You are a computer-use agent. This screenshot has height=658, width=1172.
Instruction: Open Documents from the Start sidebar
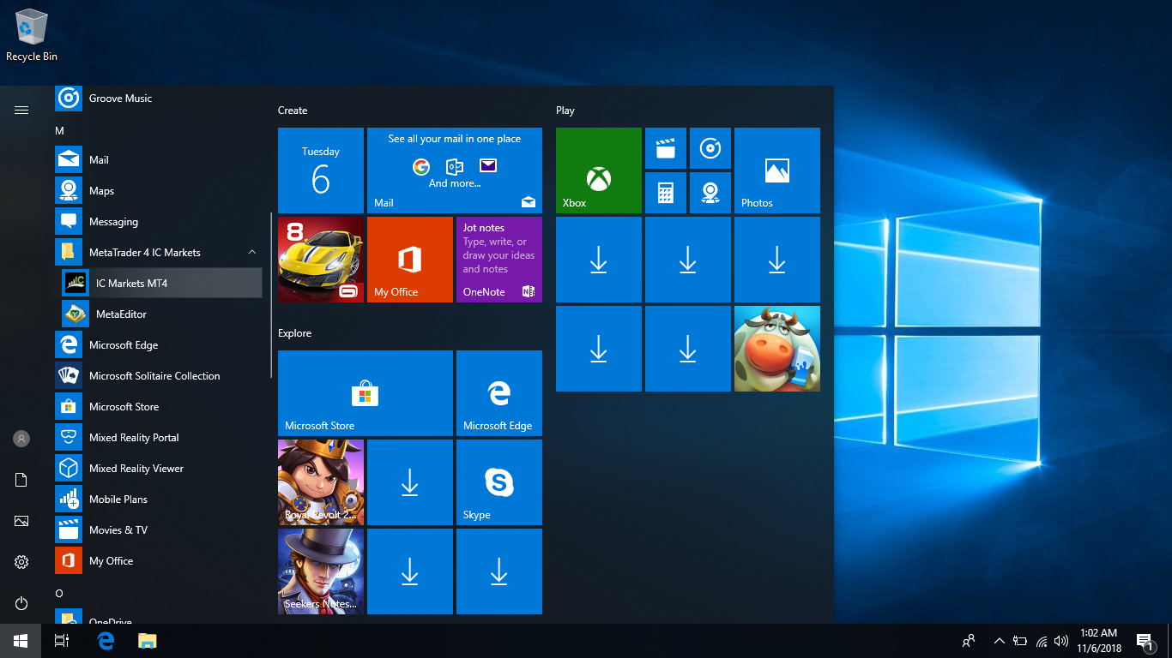[x=21, y=480]
